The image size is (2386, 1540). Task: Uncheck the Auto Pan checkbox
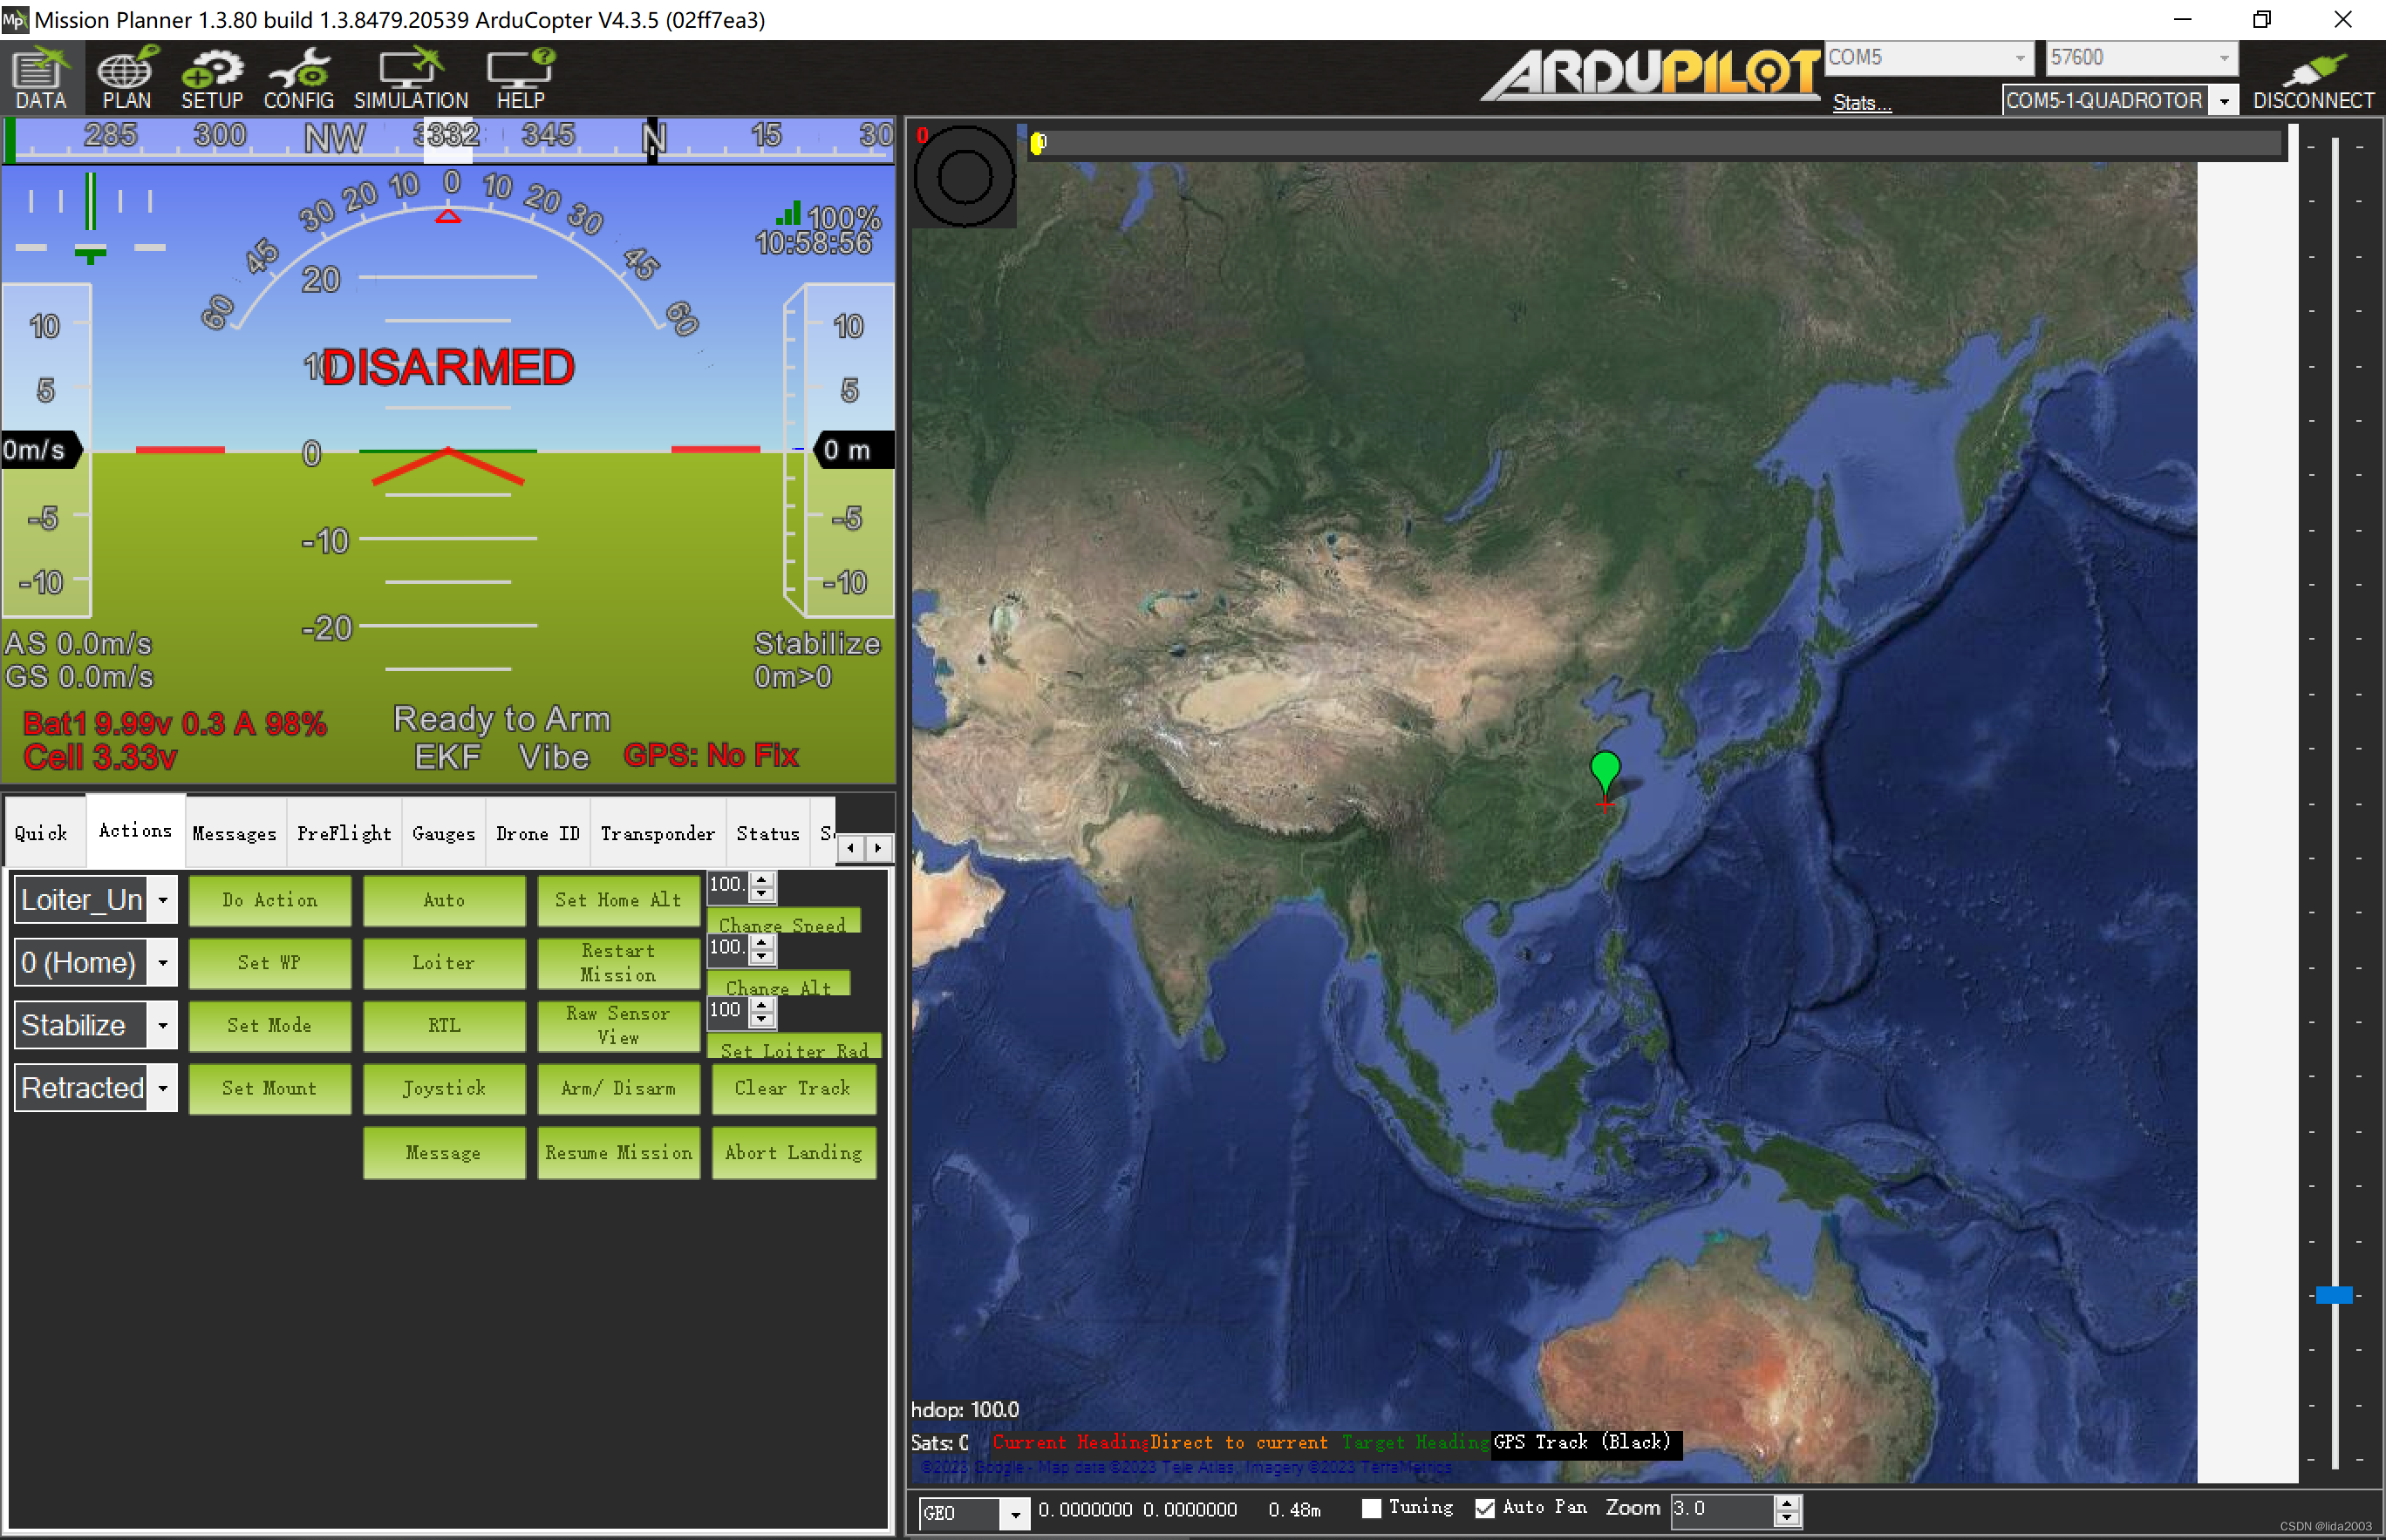point(1484,1508)
